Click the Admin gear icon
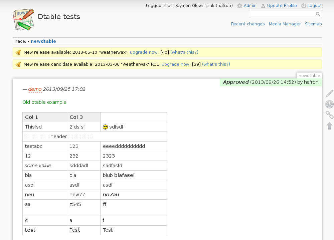This screenshot has width=334, height=240. coord(239,6)
